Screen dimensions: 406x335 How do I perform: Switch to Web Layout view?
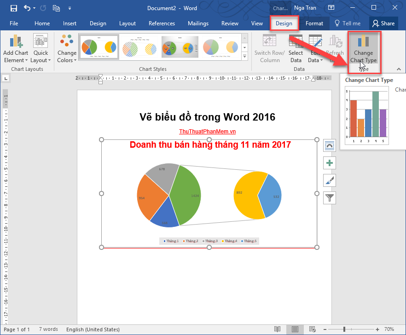[312, 329]
